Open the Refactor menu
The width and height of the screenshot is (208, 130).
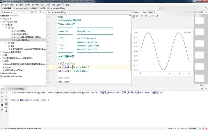tap(35, 5)
